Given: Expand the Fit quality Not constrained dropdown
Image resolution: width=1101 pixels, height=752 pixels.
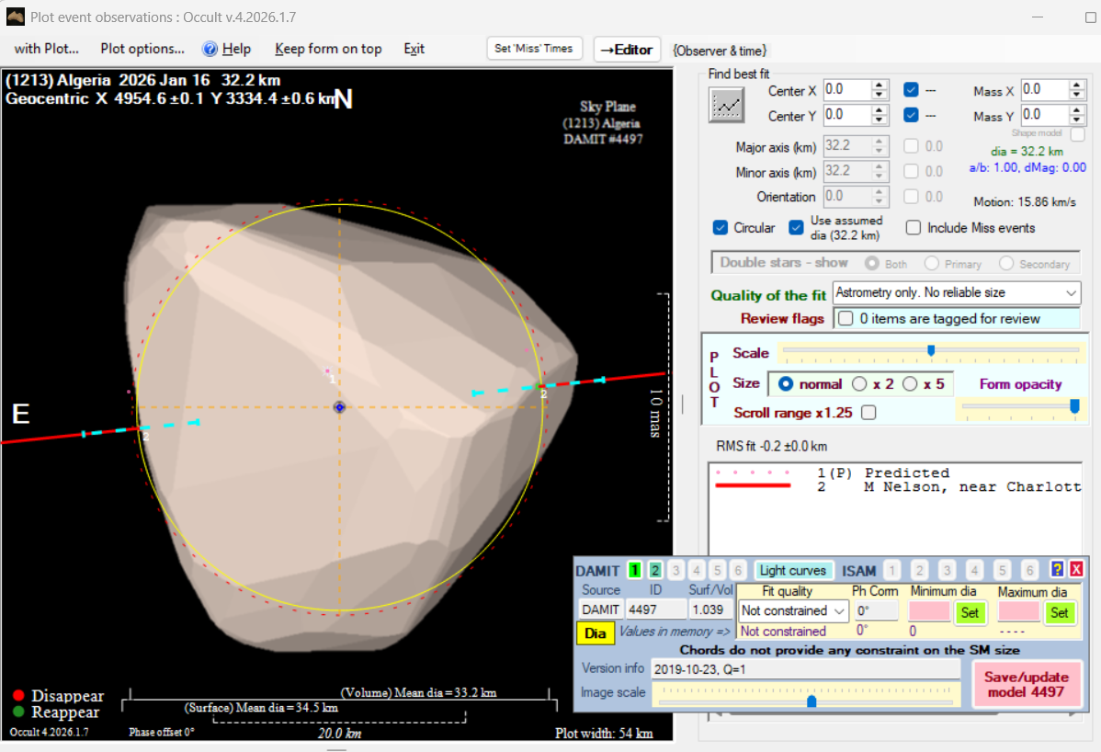Looking at the screenshot, I should (x=839, y=611).
